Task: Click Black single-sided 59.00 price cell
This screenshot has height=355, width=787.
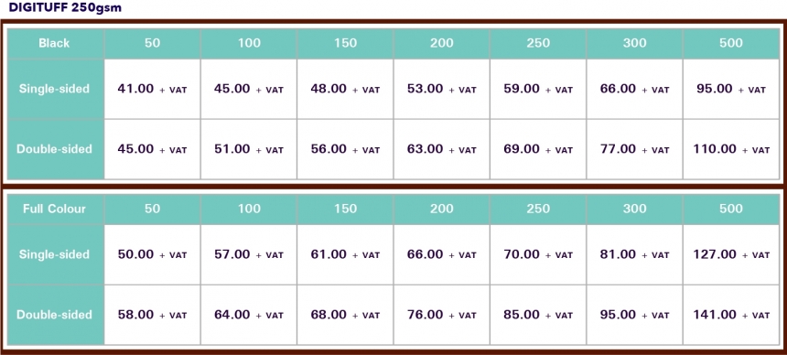Action: [x=537, y=89]
